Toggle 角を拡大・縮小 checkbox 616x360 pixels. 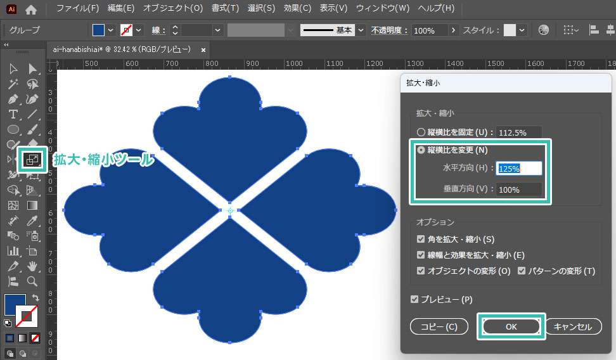(x=421, y=240)
